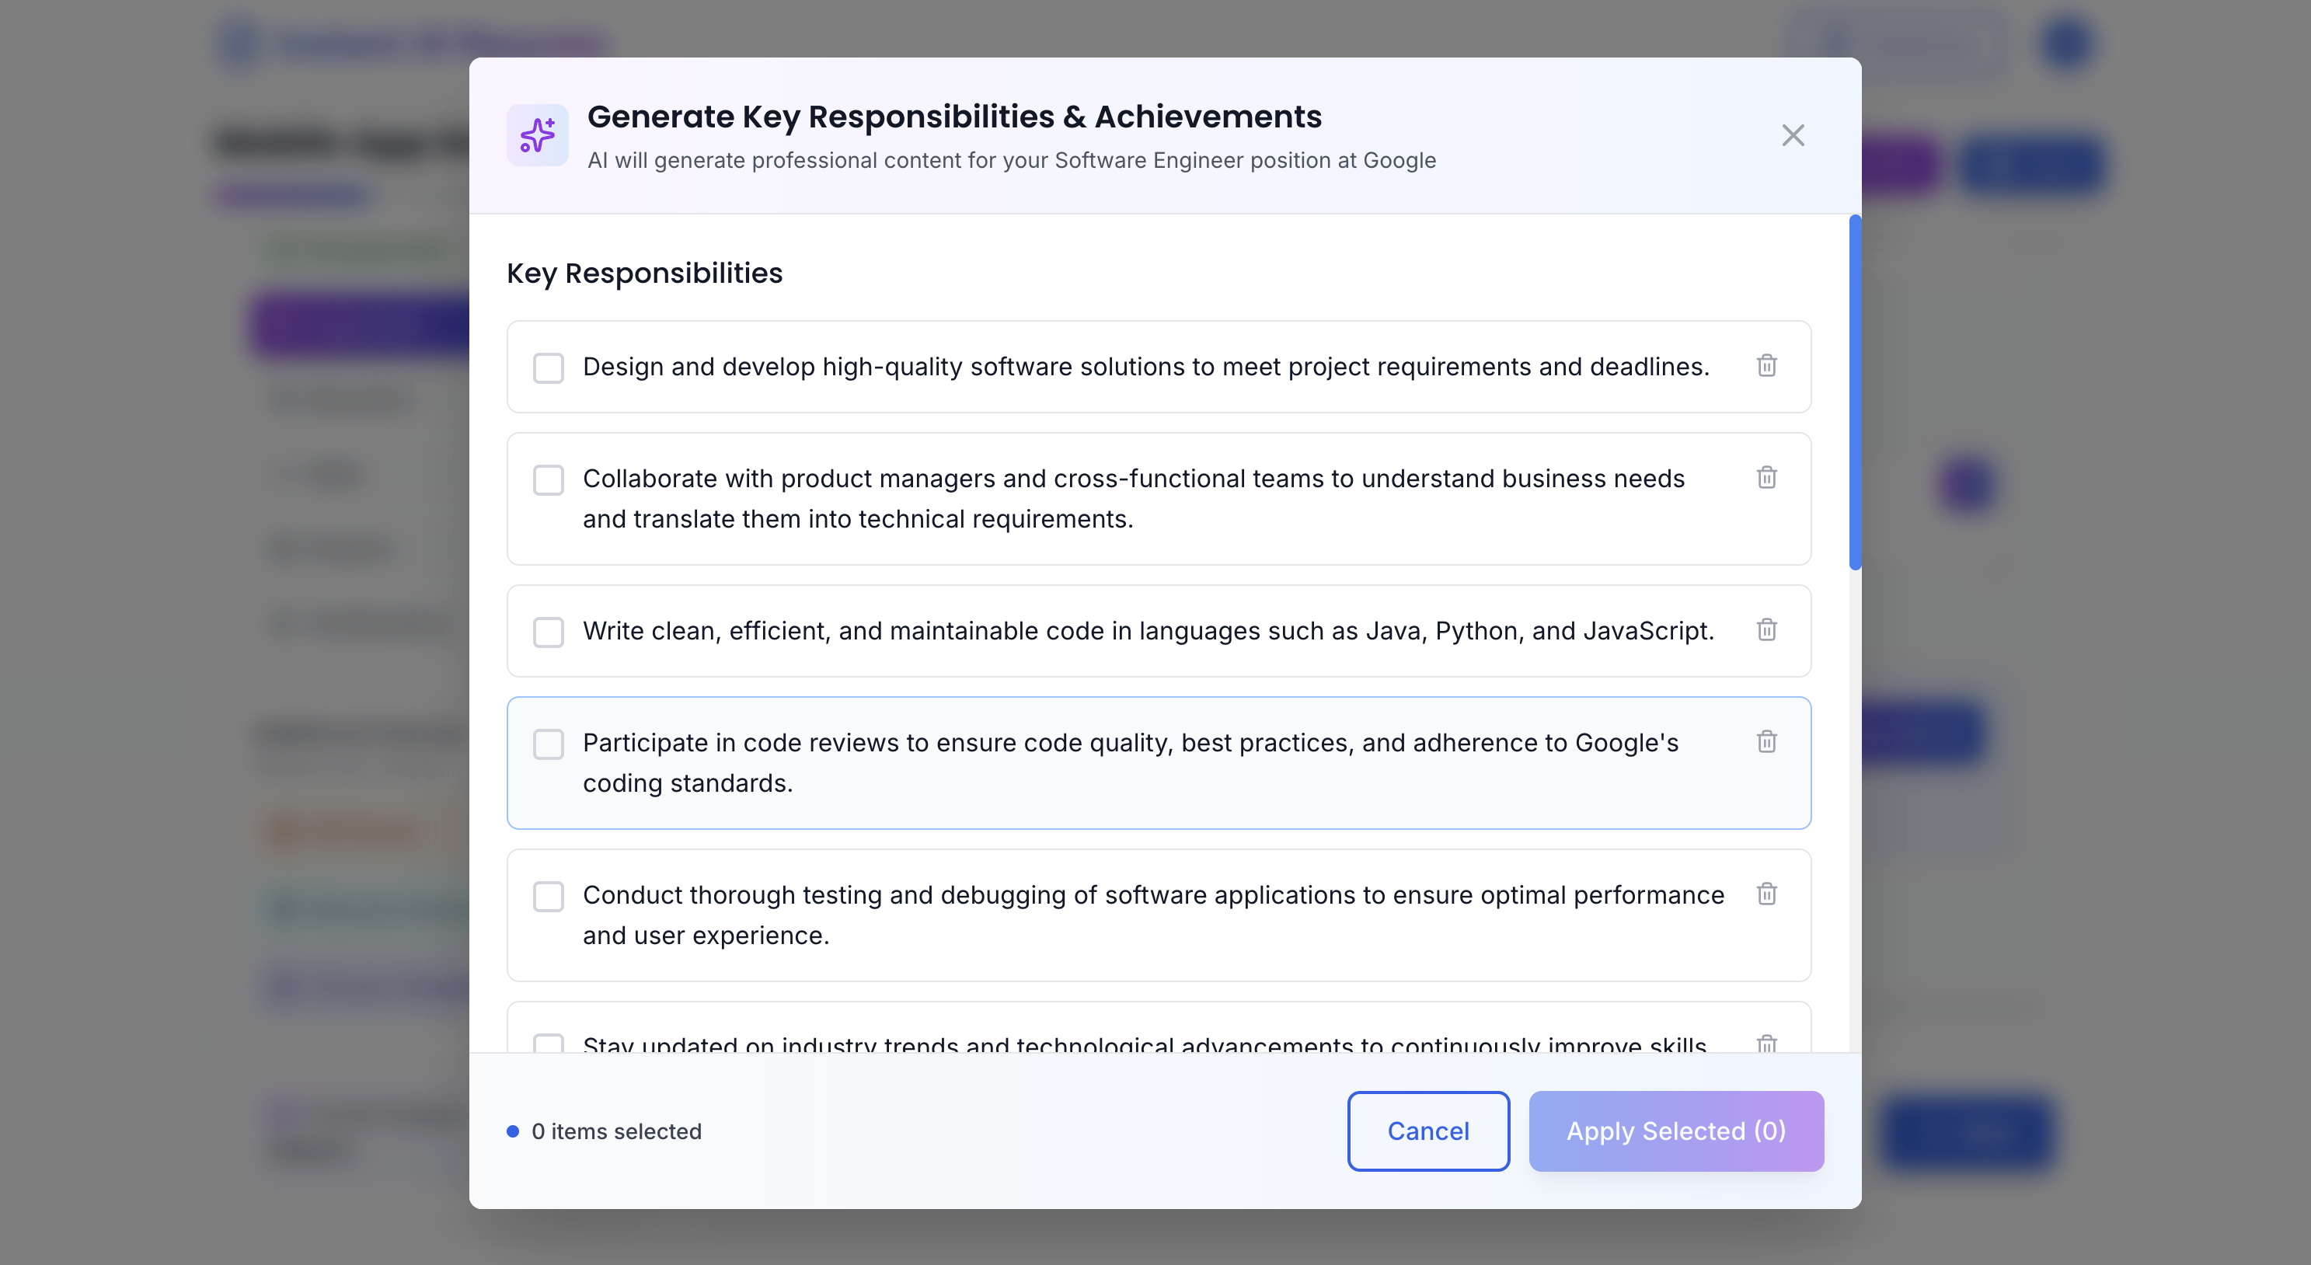Delete the 'Design and develop' responsibility item
2311x1265 pixels.
point(1766,366)
